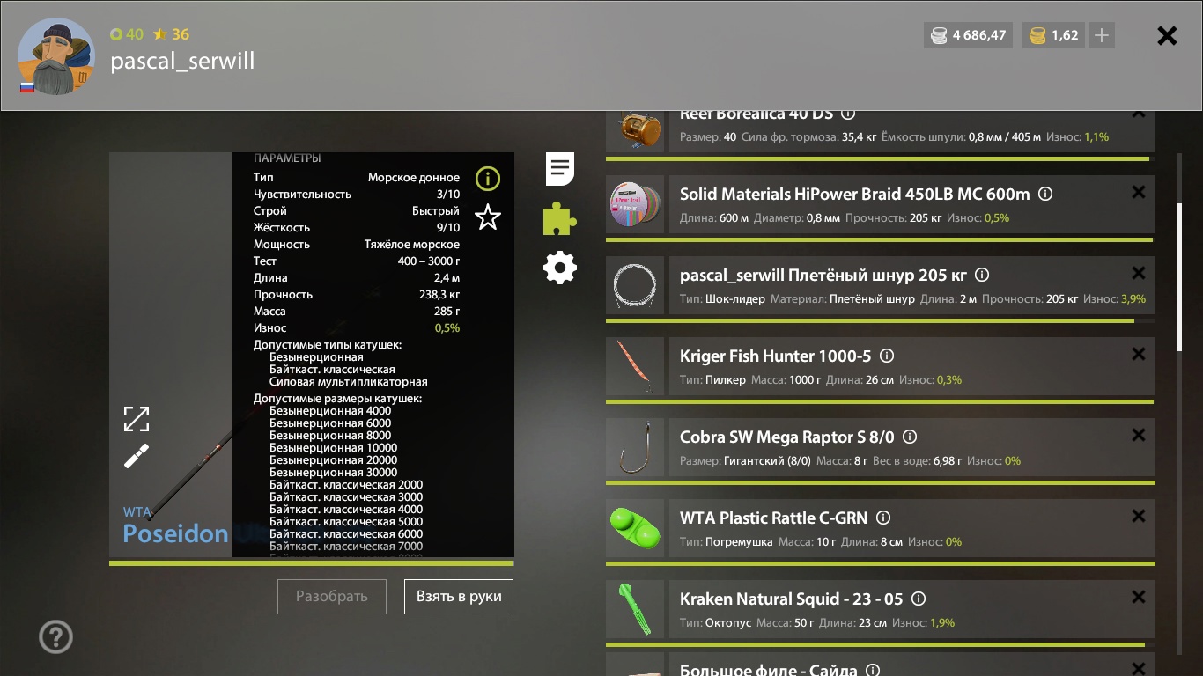Show info for Большое филе - Сайда

click(873, 670)
